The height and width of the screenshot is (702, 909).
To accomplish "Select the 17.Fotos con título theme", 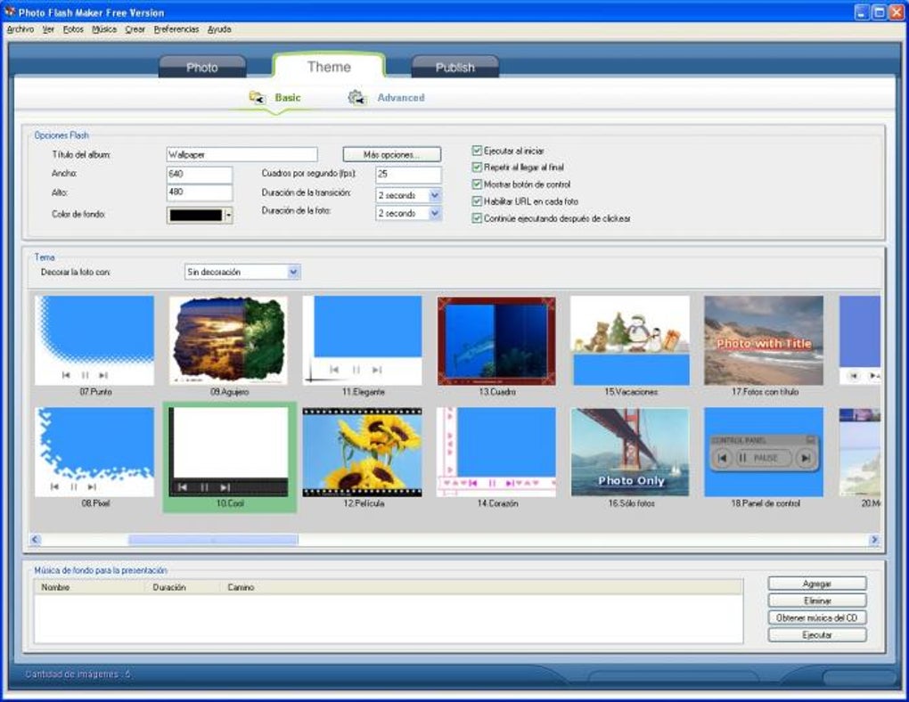I will (763, 339).
